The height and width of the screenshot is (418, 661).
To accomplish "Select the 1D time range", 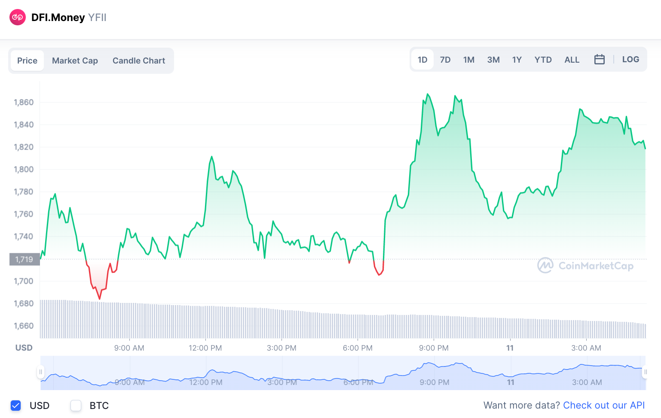I will (x=422, y=60).
